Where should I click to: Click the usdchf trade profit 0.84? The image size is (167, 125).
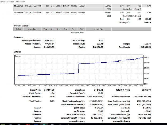[149, 13]
